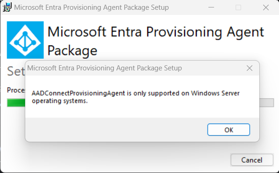The height and width of the screenshot is (173, 279).
Task: Click the green filled progress bar segment
Action: click(16, 103)
